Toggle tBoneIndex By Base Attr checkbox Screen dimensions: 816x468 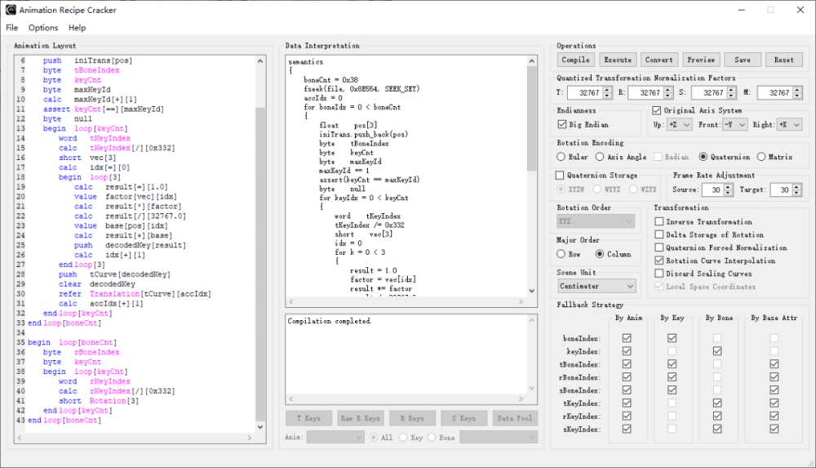(774, 364)
